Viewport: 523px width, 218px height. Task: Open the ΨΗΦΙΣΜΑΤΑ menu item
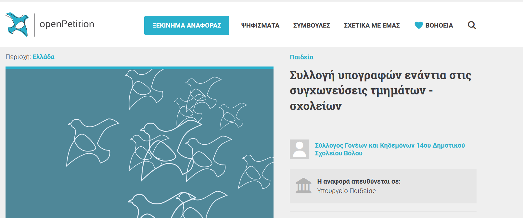(x=260, y=25)
